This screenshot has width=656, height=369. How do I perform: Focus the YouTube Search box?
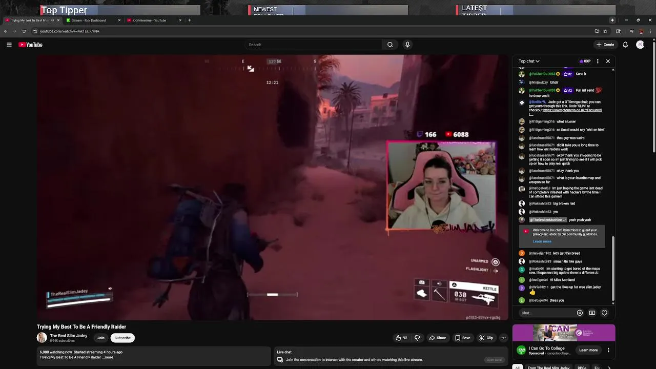pyautogui.click(x=314, y=45)
